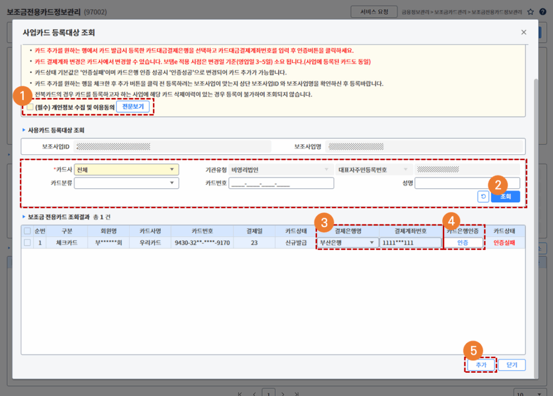Click the 서비스 요청 button
The width and height of the screenshot is (553, 396).
click(x=374, y=12)
